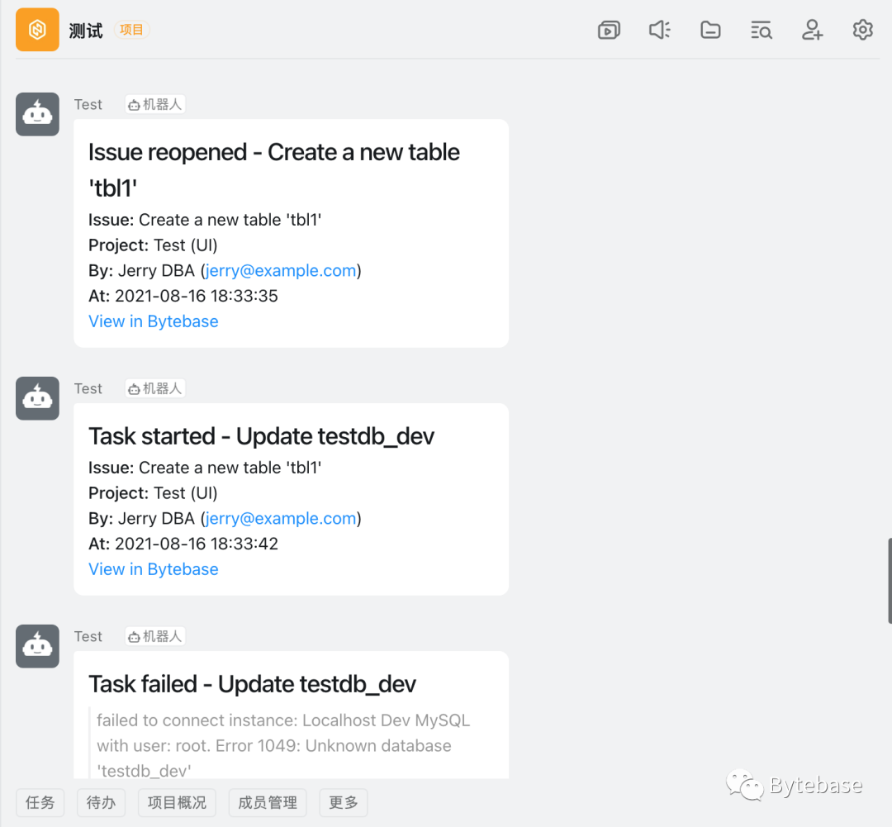The width and height of the screenshot is (892, 827).
Task: Select the 待办 tab at bottom
Action: point(101,802)
